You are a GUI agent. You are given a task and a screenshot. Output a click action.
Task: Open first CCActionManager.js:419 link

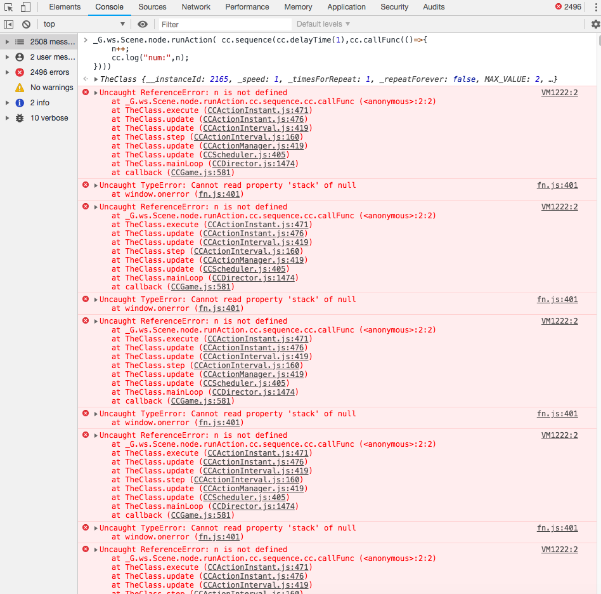tap(254, 146)
